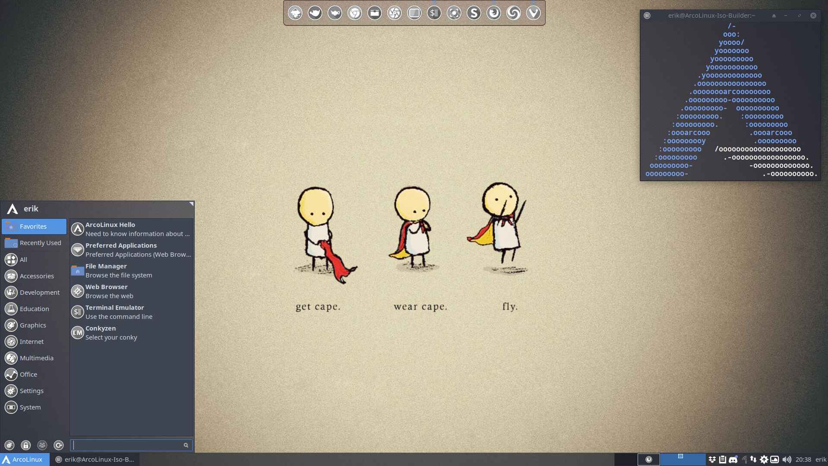Lock the screen via padlock icon

pyautogui.click(x=26, y=445)
